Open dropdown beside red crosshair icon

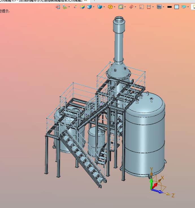(x=135, y=7)
